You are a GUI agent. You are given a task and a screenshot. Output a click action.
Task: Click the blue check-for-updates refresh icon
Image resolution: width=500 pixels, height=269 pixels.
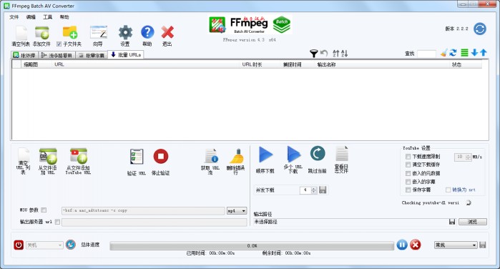(x=479, y=29)
